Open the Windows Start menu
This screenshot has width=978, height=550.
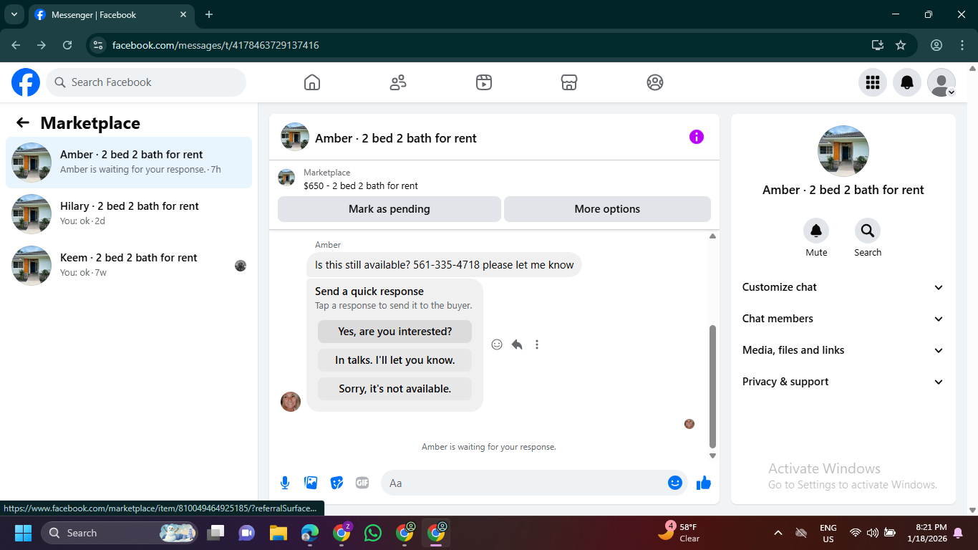24,533
